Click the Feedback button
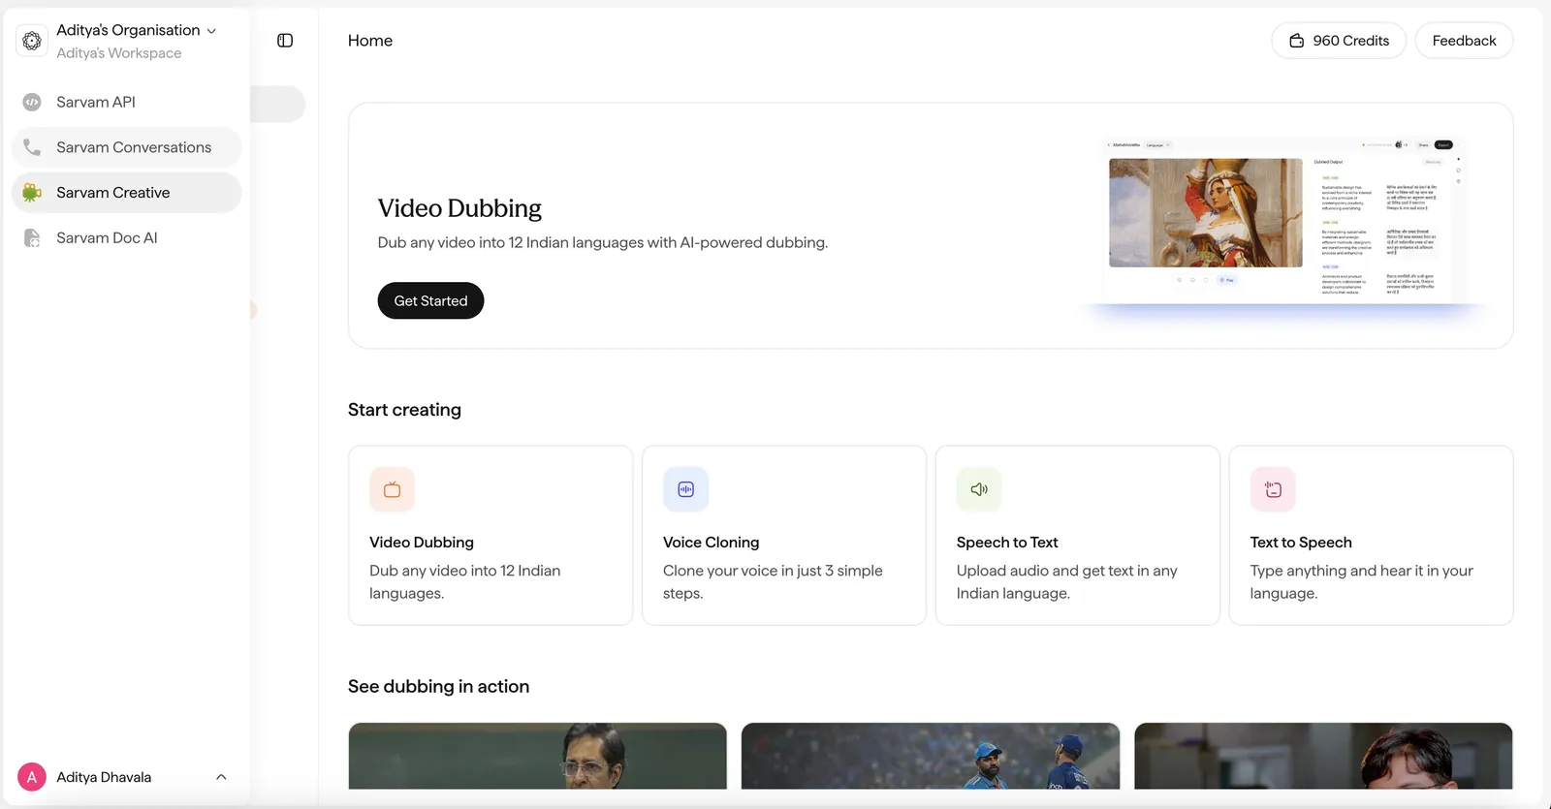 1464,41
